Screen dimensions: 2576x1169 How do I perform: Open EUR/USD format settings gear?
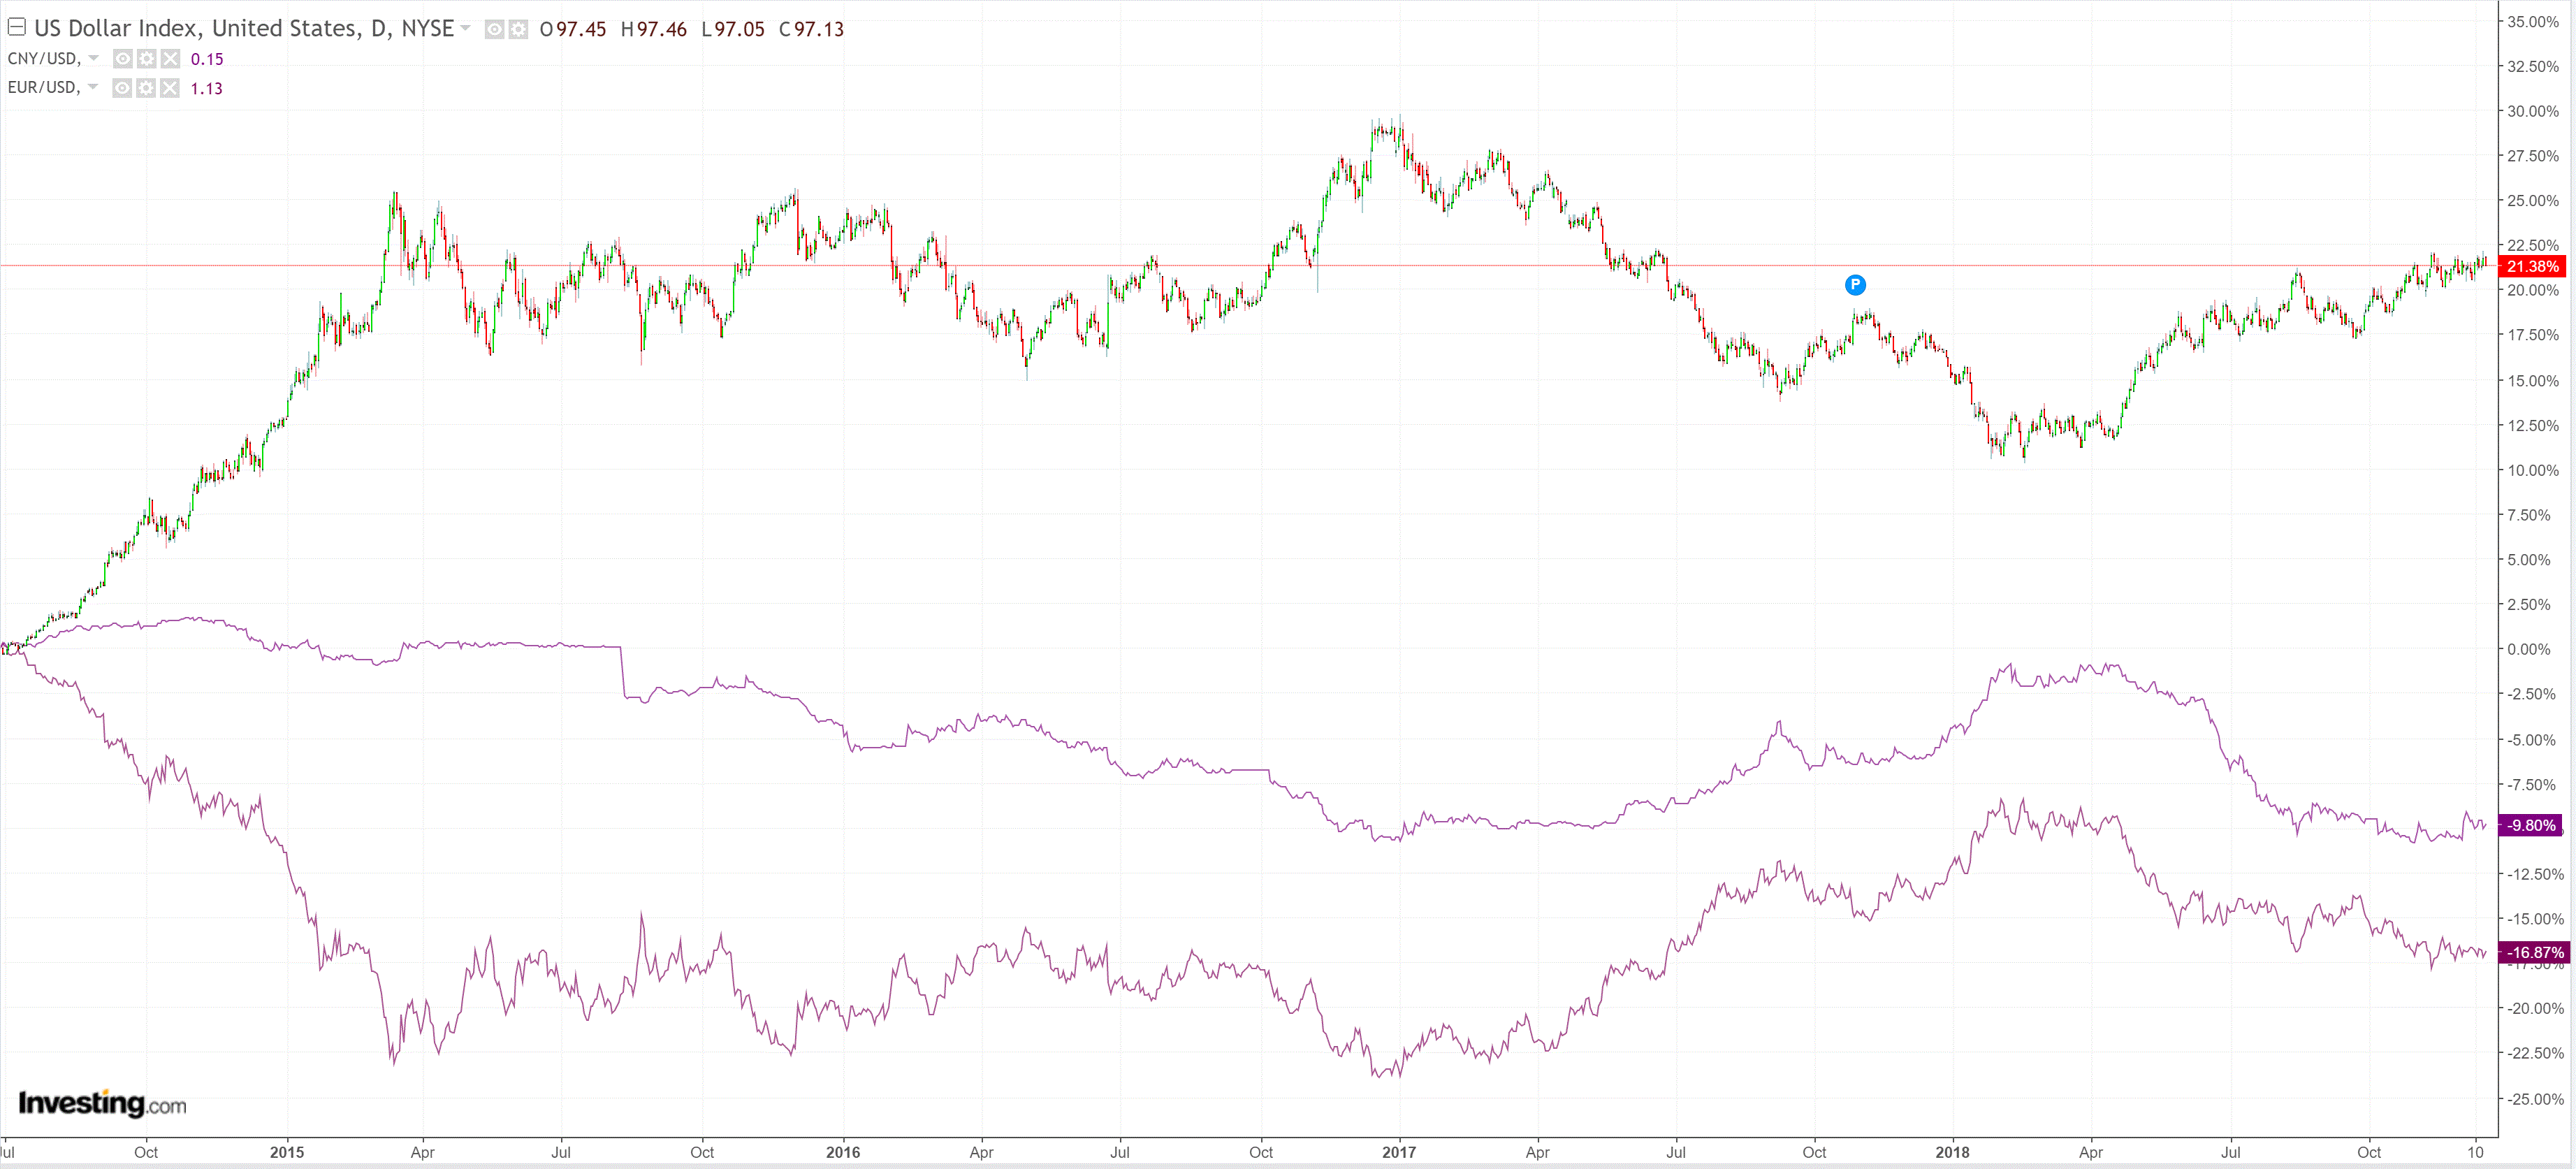[x=146, y=88]
